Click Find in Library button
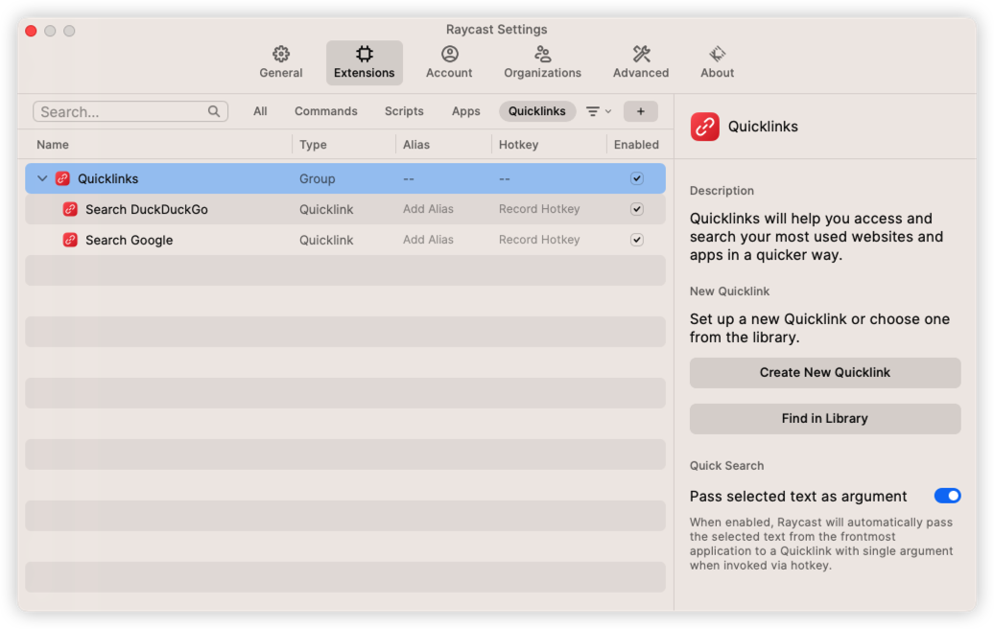994x629 pixels. click(x=825, y=419)
